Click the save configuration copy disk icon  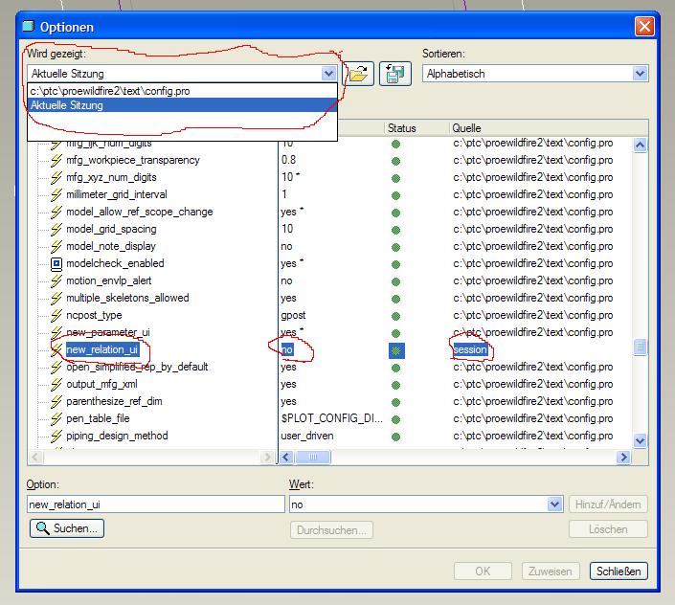click(x=395, y=74)
